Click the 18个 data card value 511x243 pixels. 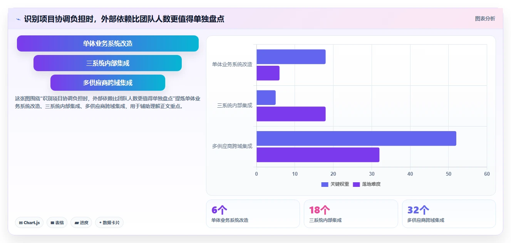click(319, 210)
